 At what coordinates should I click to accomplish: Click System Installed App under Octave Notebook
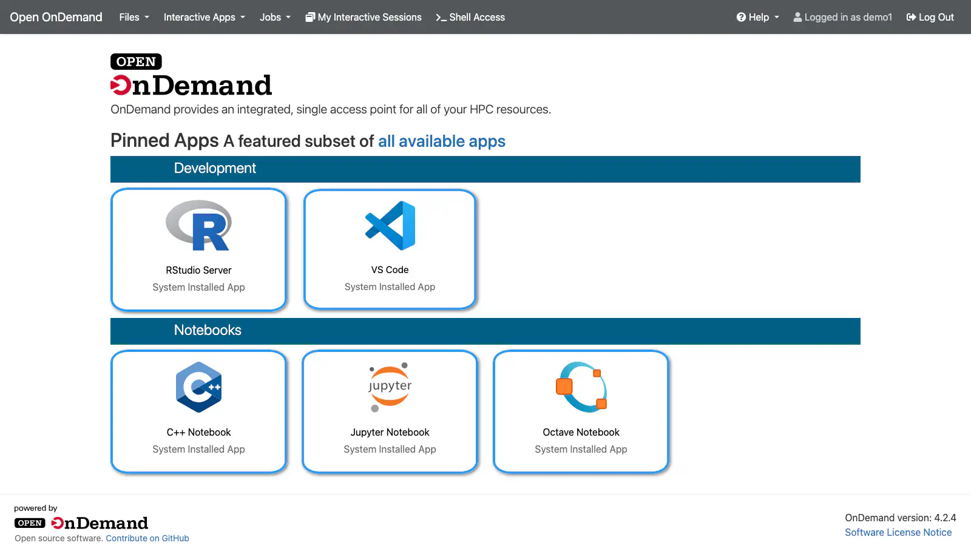click(581, 449)
